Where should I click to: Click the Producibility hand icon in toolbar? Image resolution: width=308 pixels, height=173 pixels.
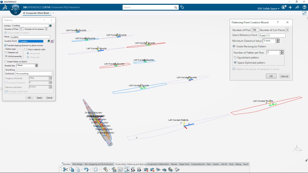[106, 169]
